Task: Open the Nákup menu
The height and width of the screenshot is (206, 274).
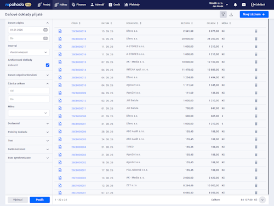Action: coord(61,4)
